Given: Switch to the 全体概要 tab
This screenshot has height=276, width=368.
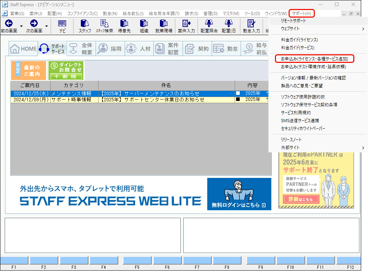Looking at the screenshot, I should [x=81, y=49].
